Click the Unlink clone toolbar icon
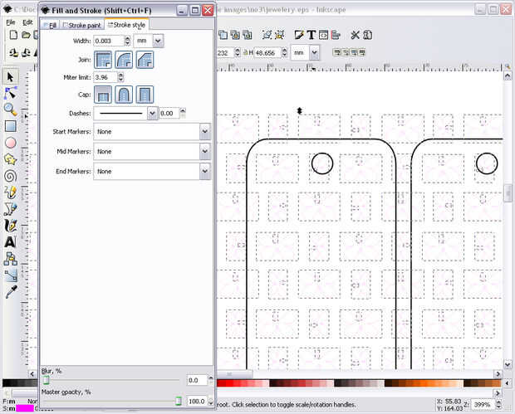This screenshot has height=414, width=515. pyautogui.click(x=247, y=35)
